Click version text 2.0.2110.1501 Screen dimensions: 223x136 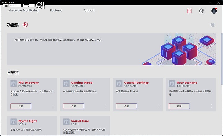(25, 86)
